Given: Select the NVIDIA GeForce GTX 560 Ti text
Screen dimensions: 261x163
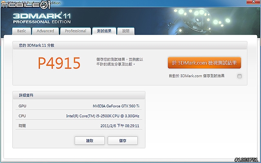Looking at the screenshot, I should point(116,106).
